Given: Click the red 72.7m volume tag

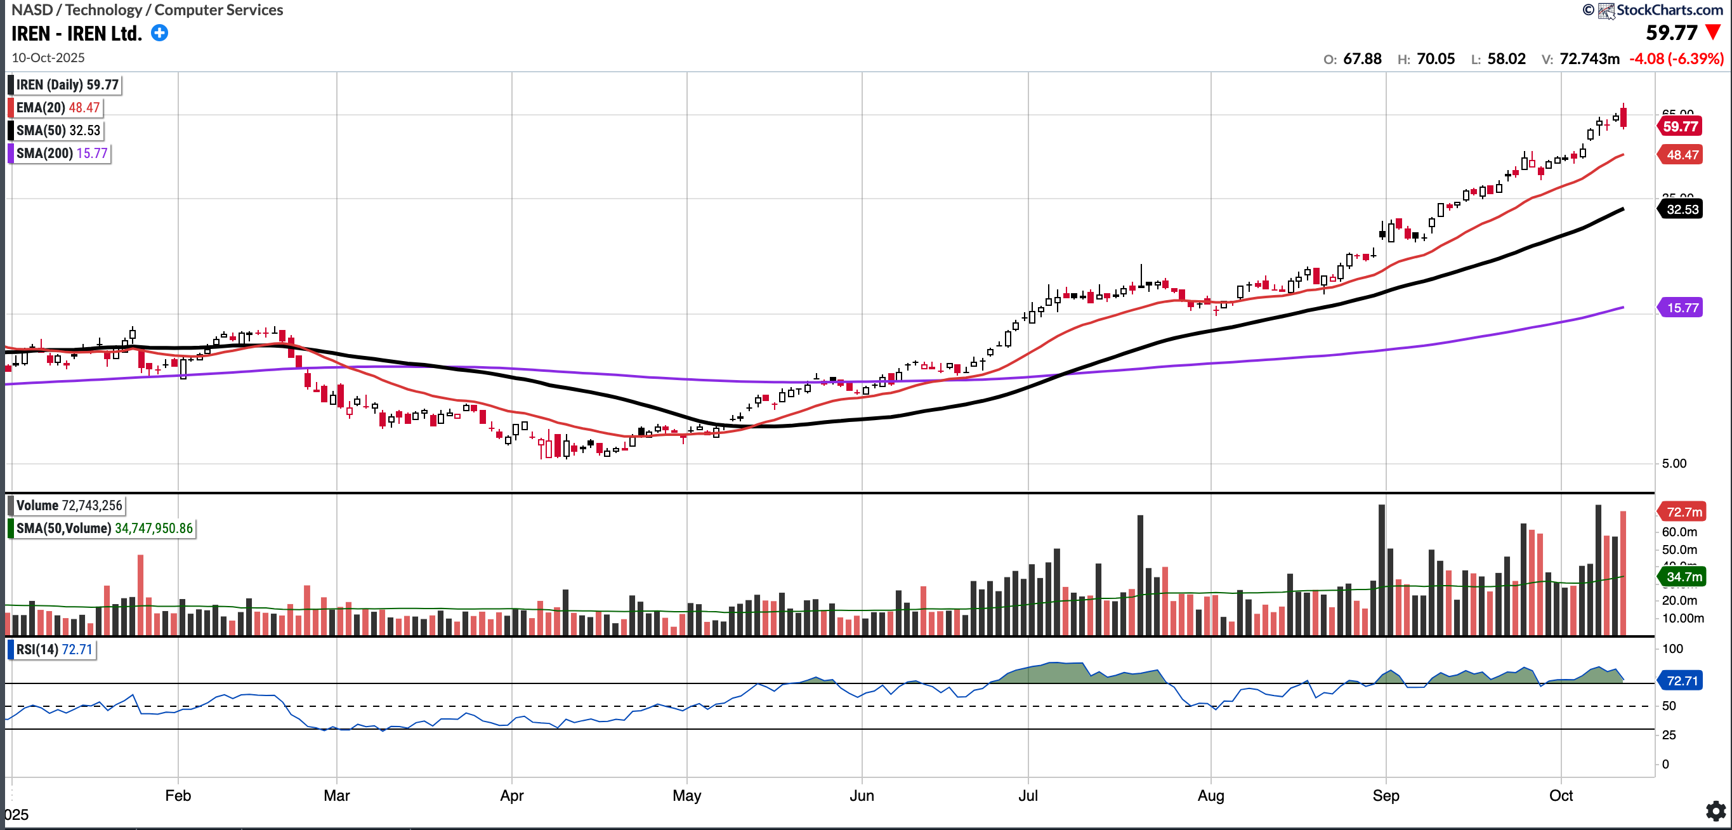Looking at the screenshot, I should [x=1683, y=512].
